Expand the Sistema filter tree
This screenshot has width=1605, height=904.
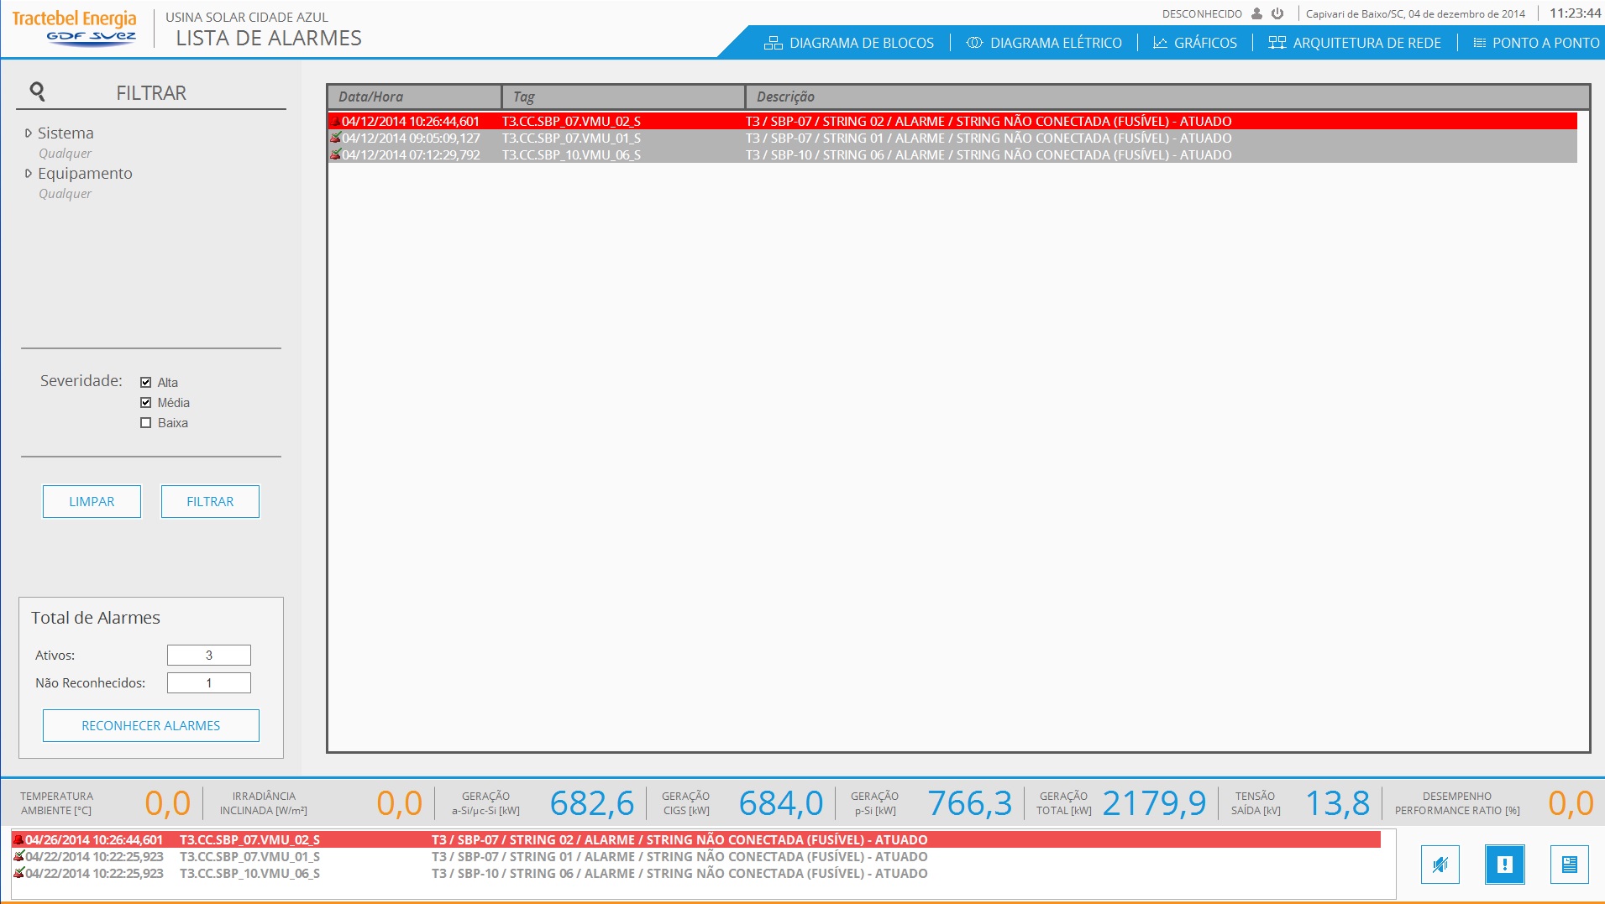(x=29, y=133)
